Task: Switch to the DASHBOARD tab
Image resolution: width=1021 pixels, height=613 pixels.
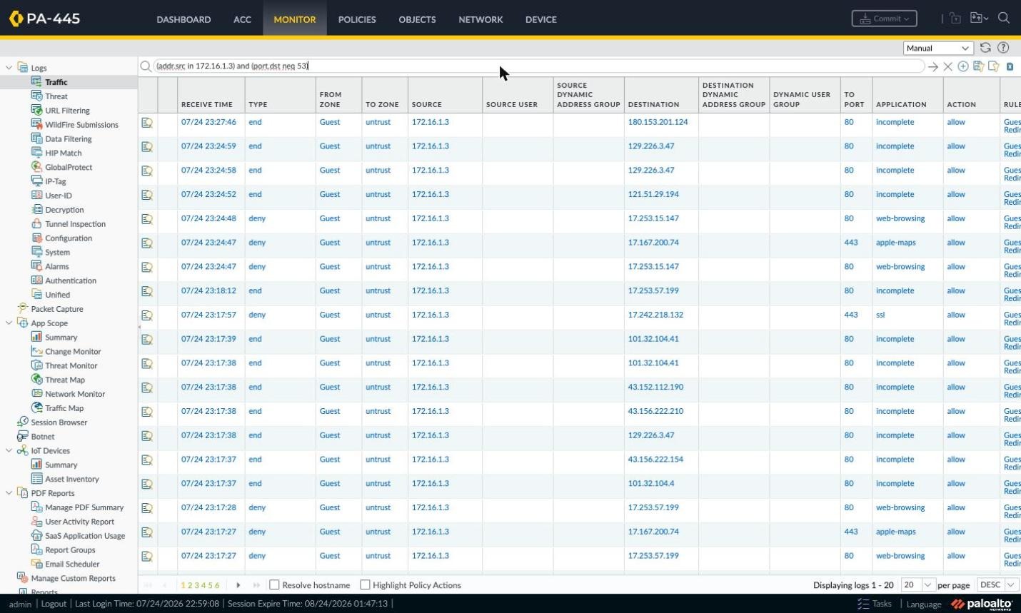Action: (x=183, y=19)
